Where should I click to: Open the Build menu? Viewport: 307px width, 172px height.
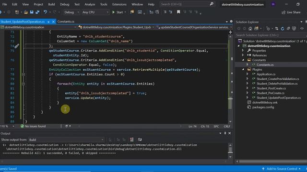coord(51,4)
